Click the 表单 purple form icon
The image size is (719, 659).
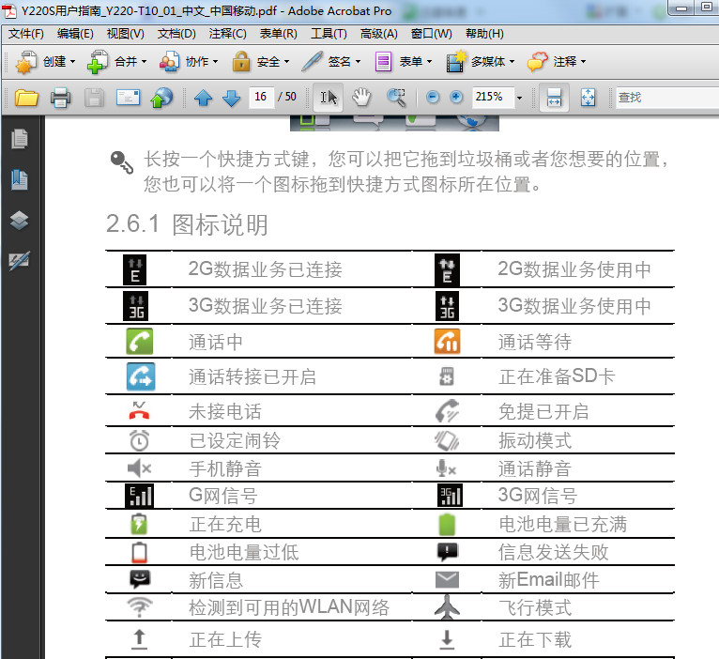(x=383, y=61)
